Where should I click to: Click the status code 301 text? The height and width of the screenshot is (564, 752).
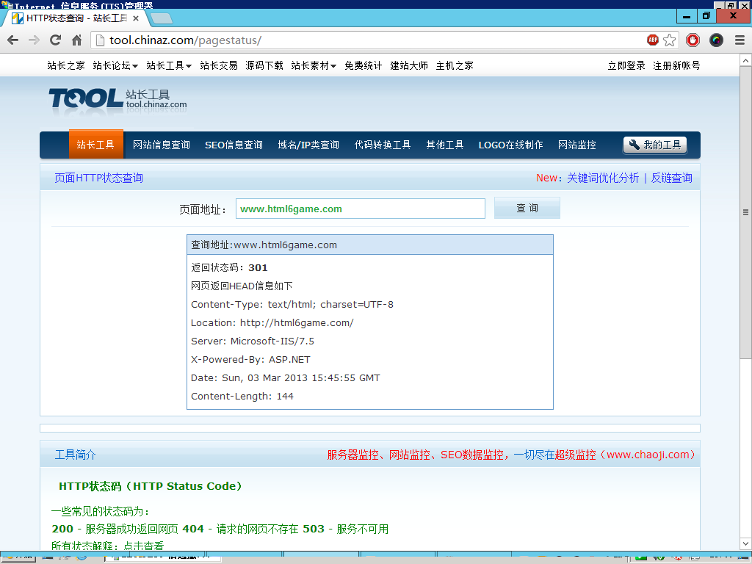tap(258, 267)
